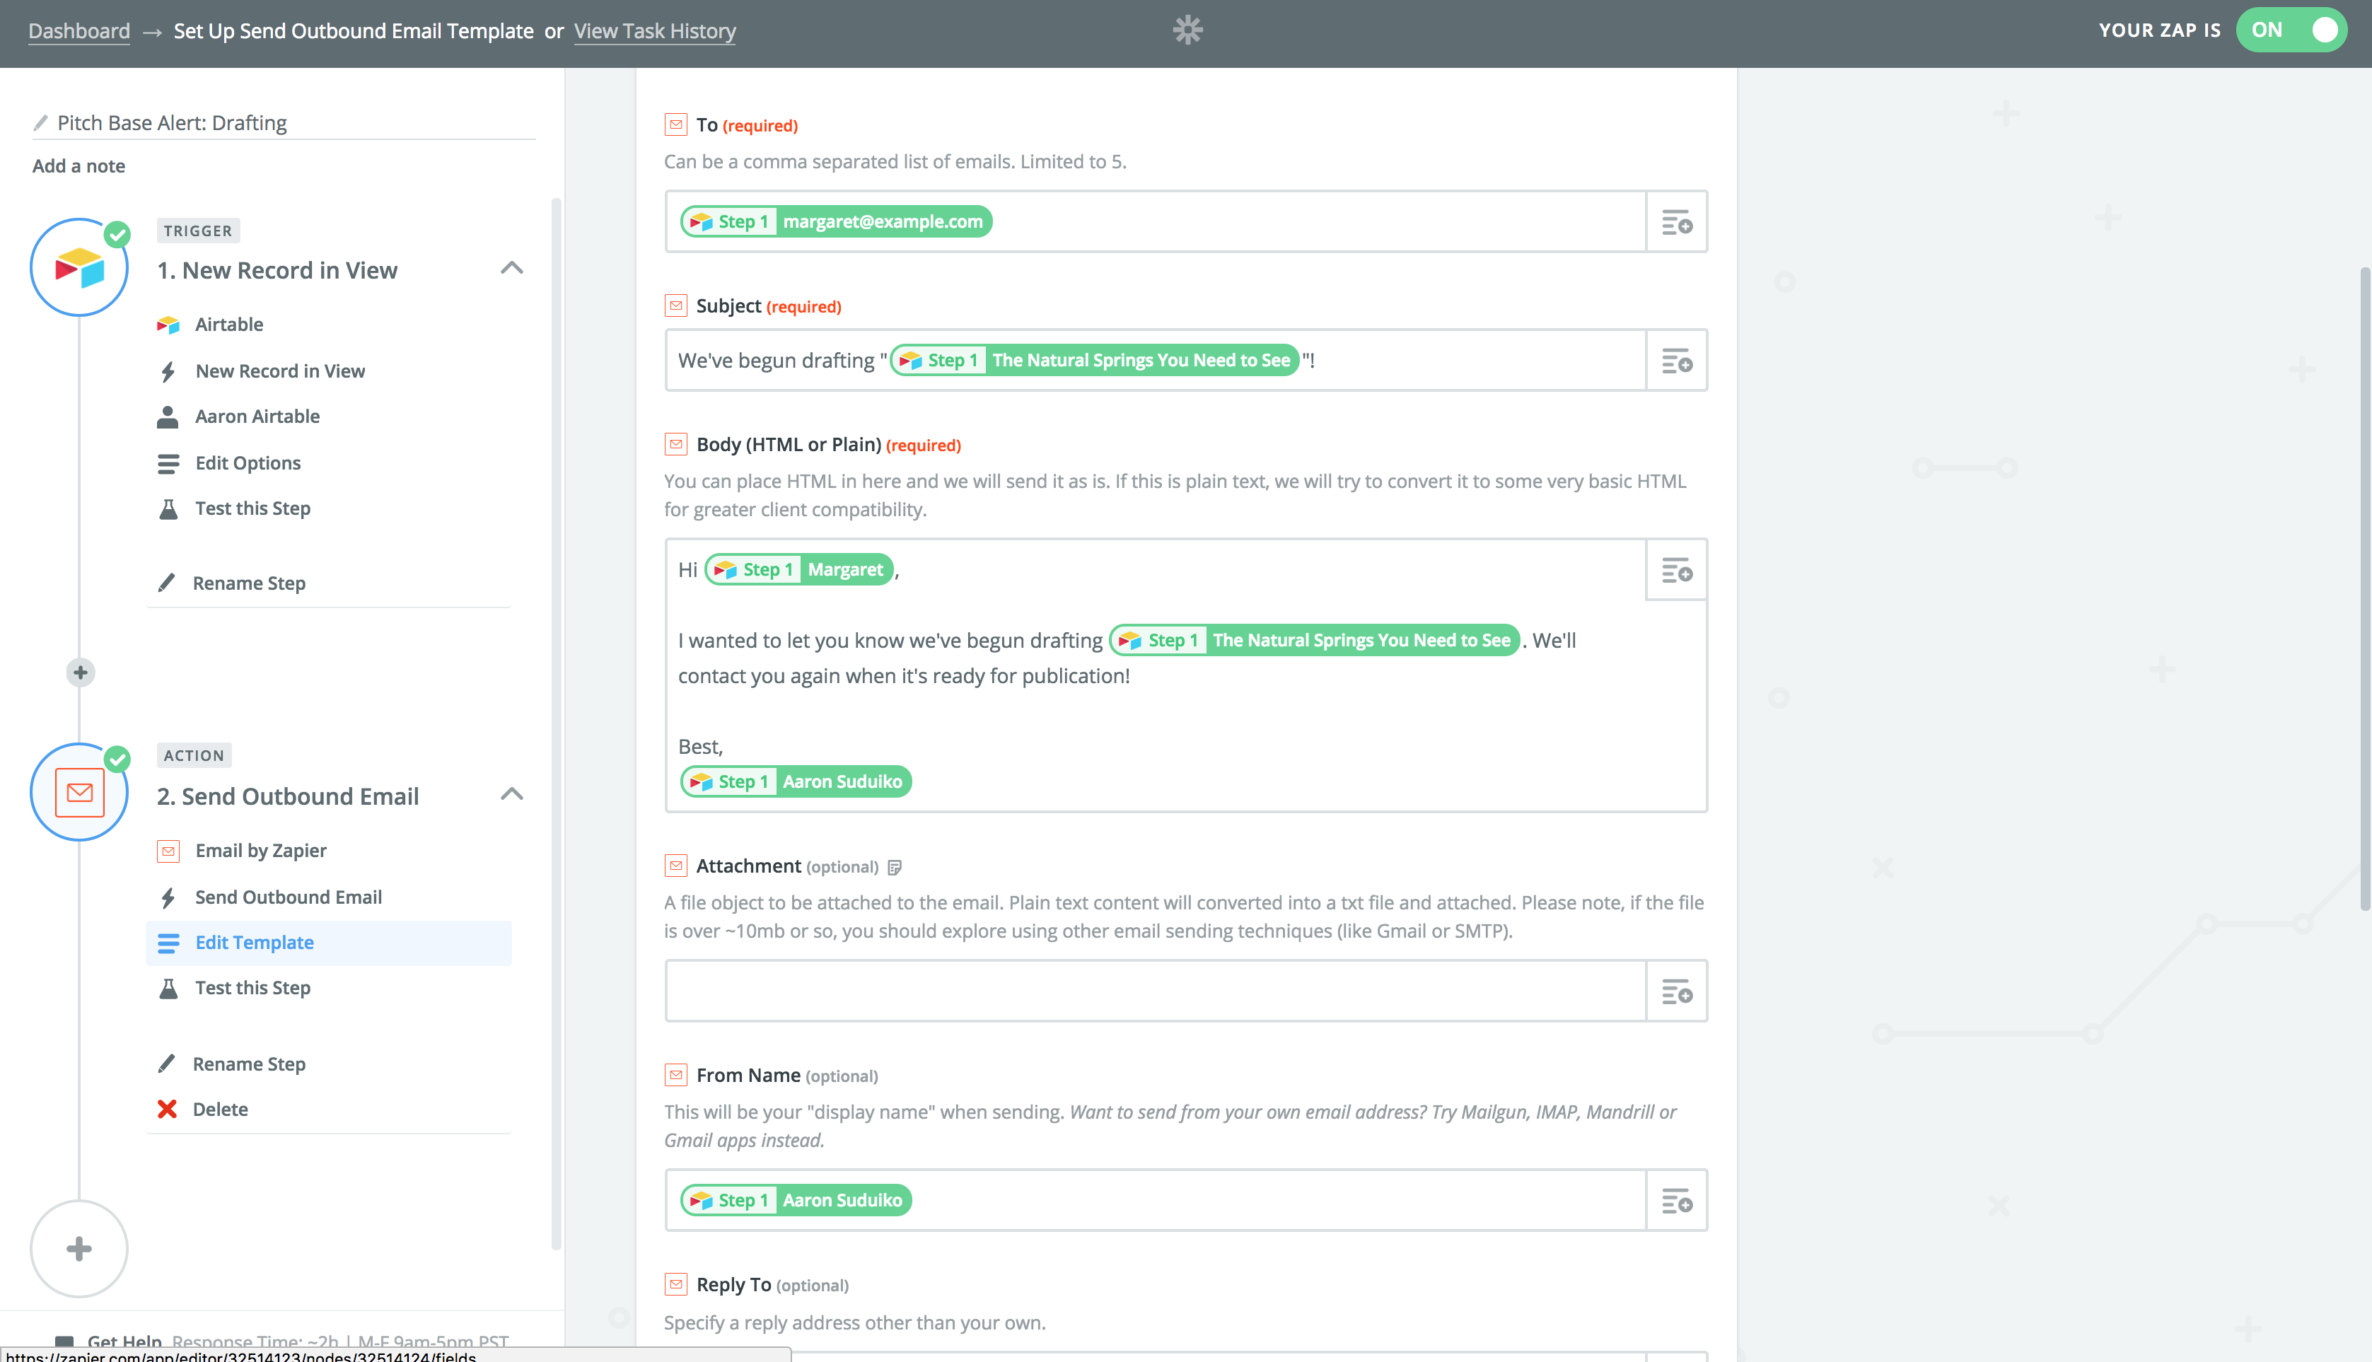
Task: Open View Task History link
Action: point(655,31)
